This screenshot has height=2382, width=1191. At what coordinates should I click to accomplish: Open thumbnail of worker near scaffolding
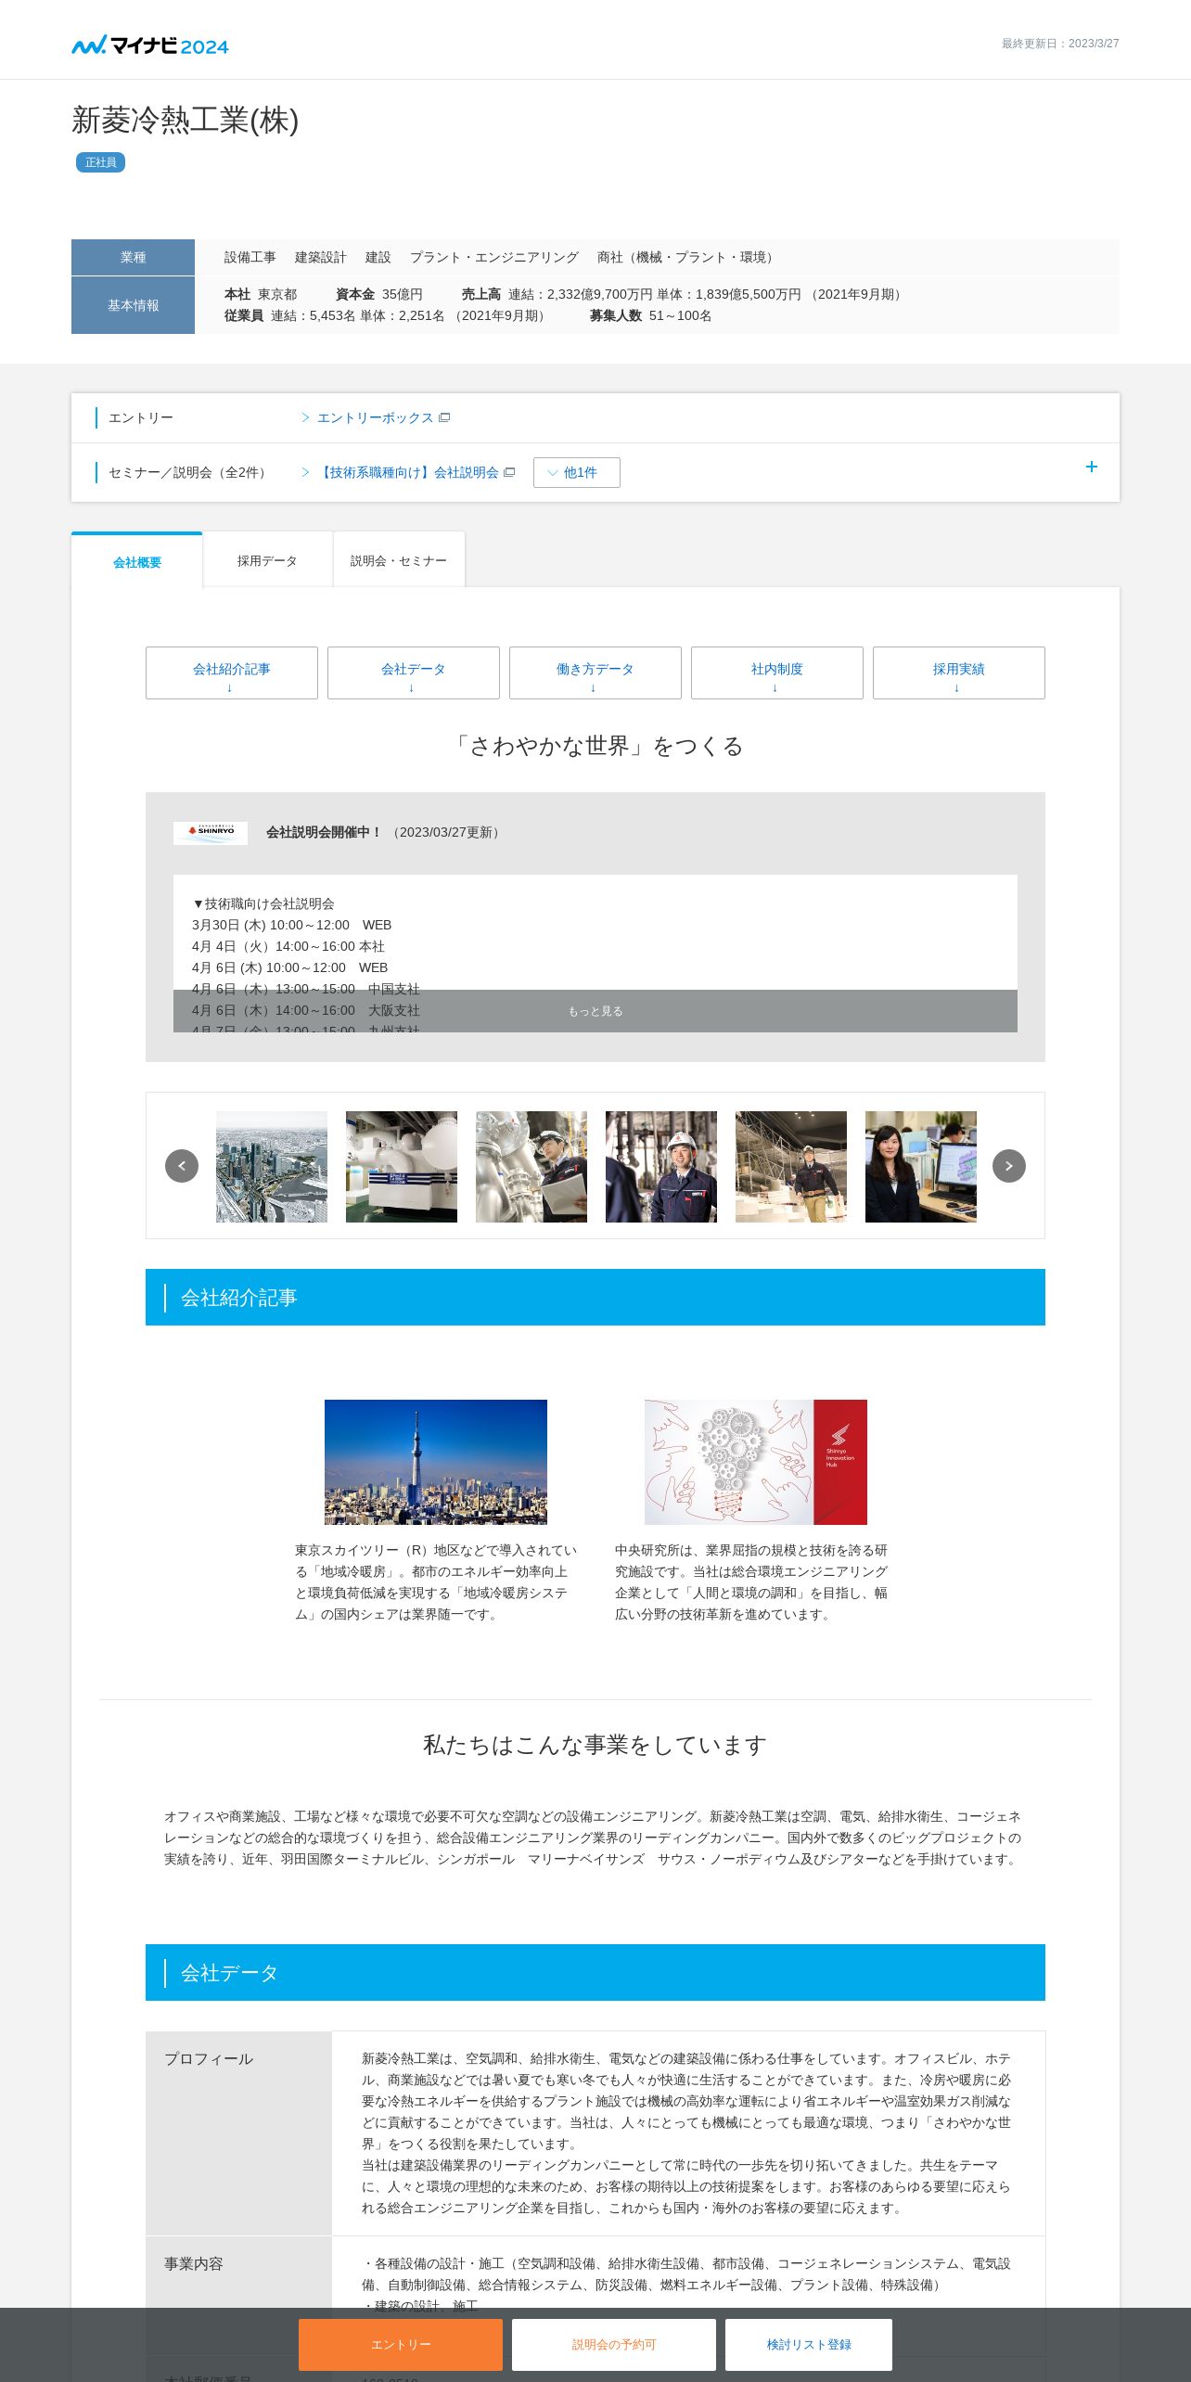(791, 1167)
